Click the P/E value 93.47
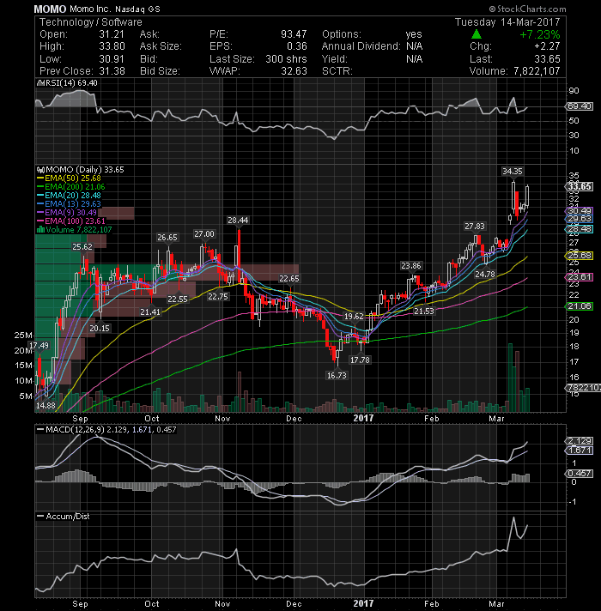The height and width of the screenshot is (611, 601). tap(294, 34)
